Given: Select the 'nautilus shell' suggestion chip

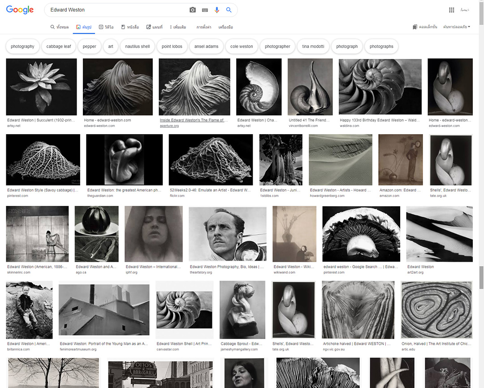Looking at the screenshot, I should point(138,46).
